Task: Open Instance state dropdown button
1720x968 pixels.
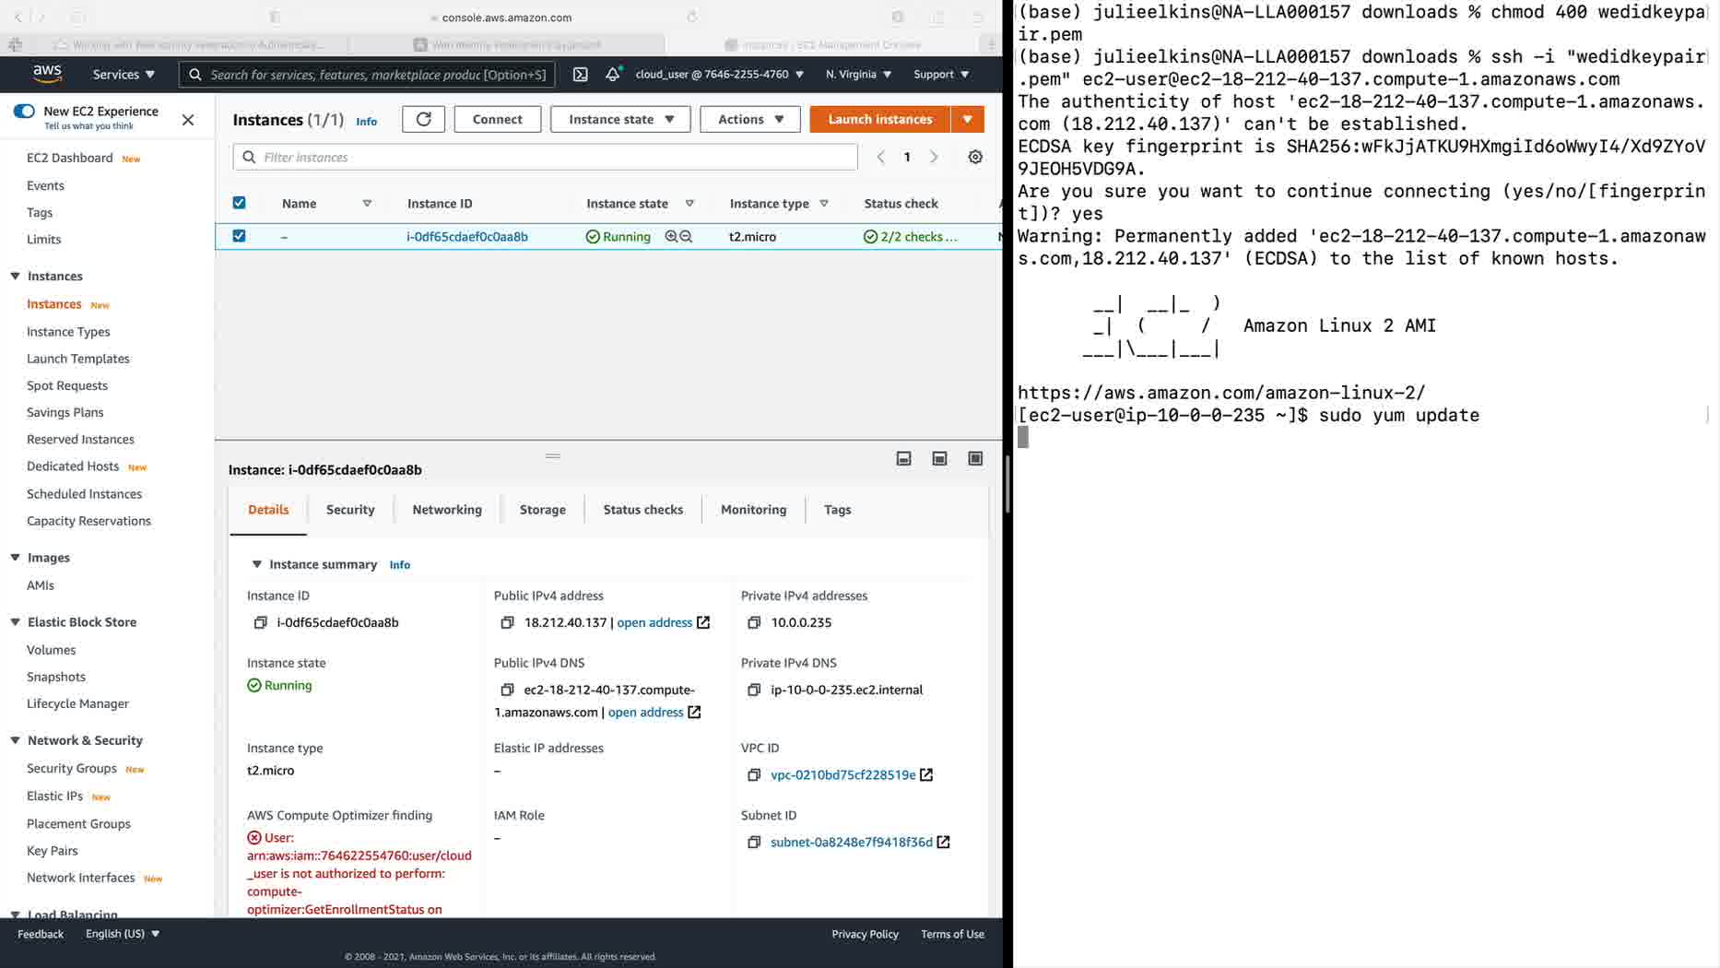Action: pos(620,119)
